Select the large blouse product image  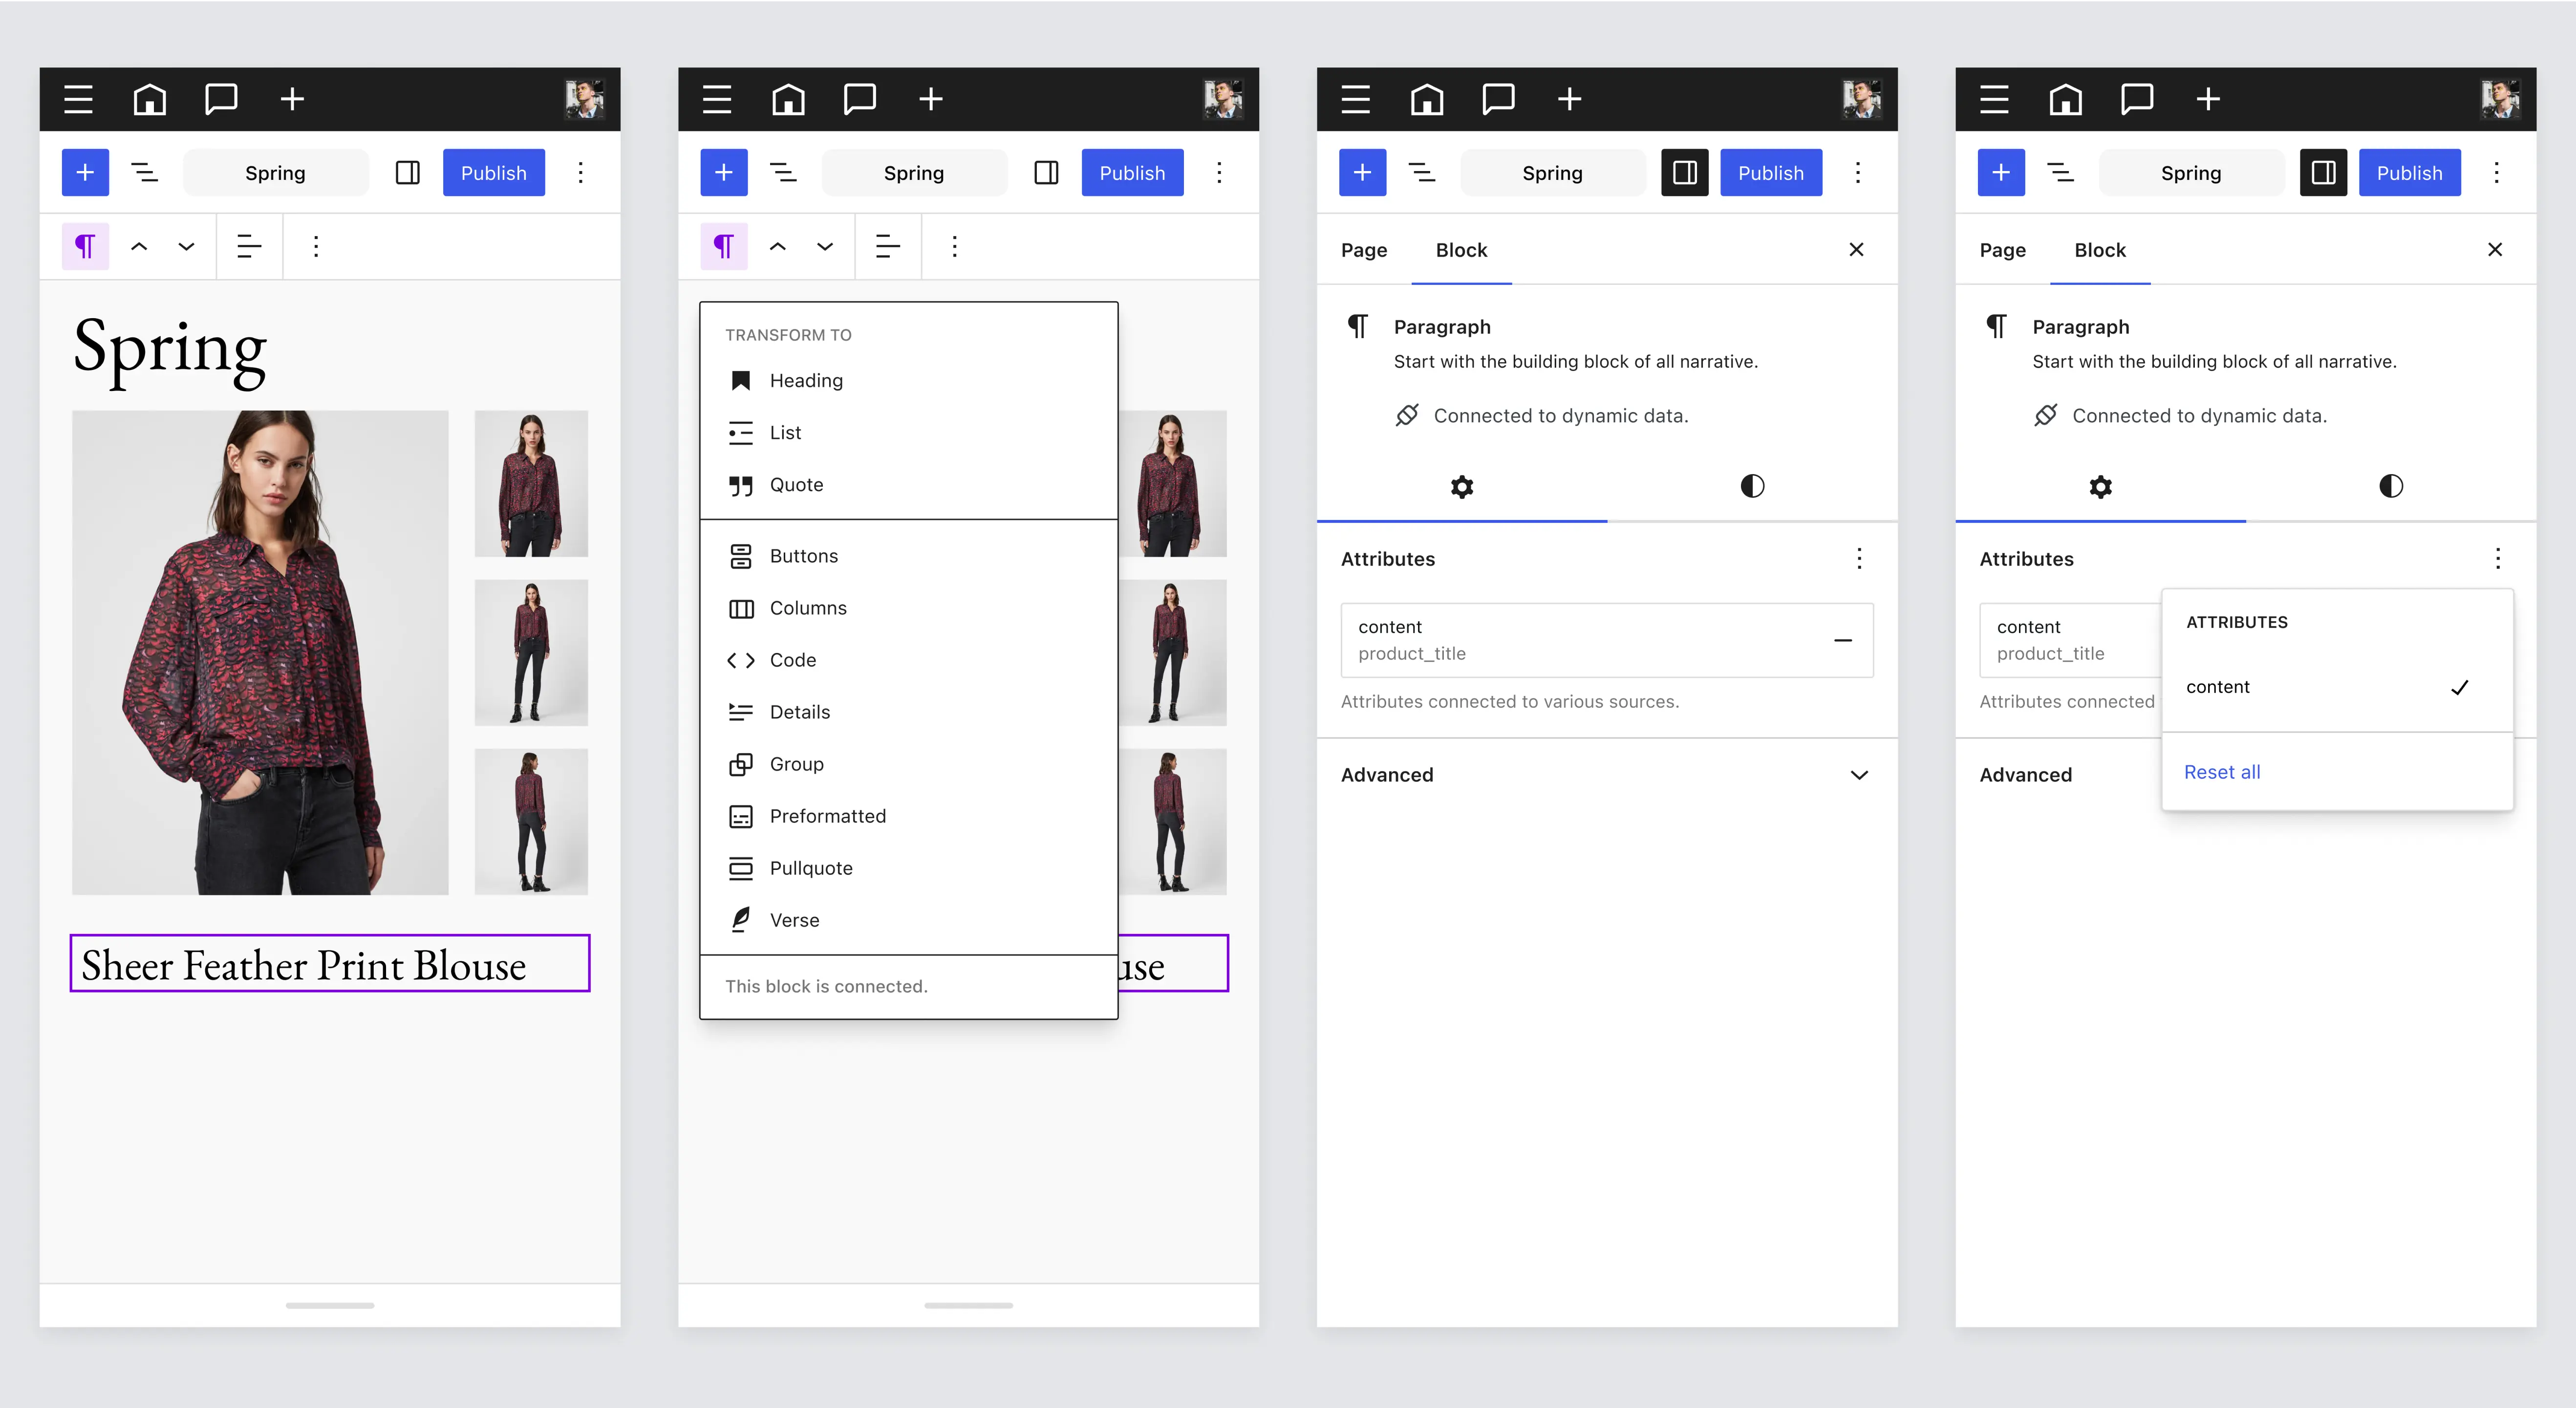260,652
